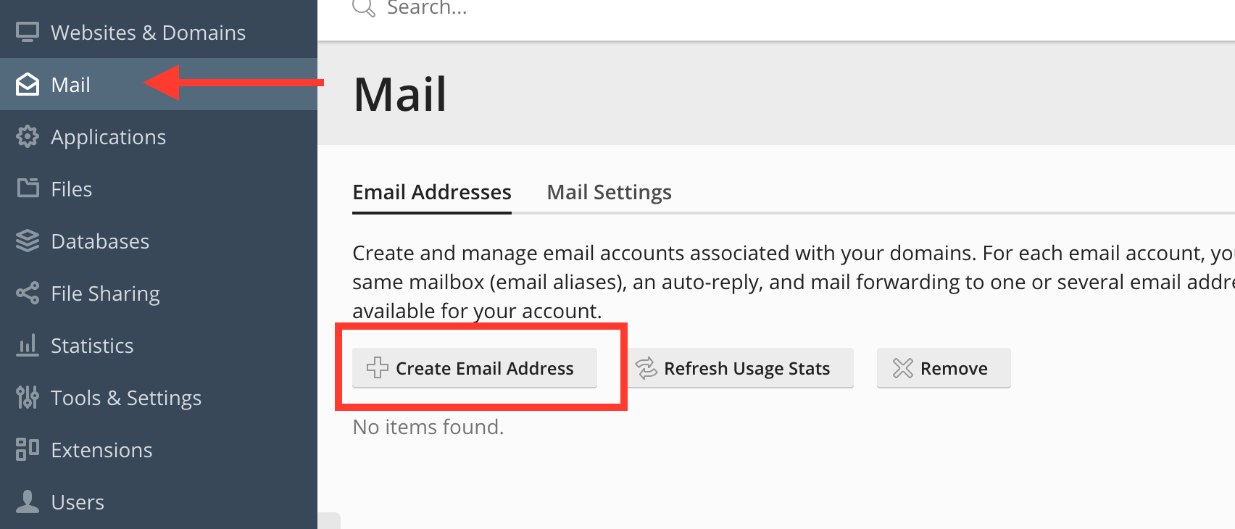Image resolution: width=1235 pixels, height=529 pixels.
Task: Click the Extensions blocks icon
Action: [28, 449]
